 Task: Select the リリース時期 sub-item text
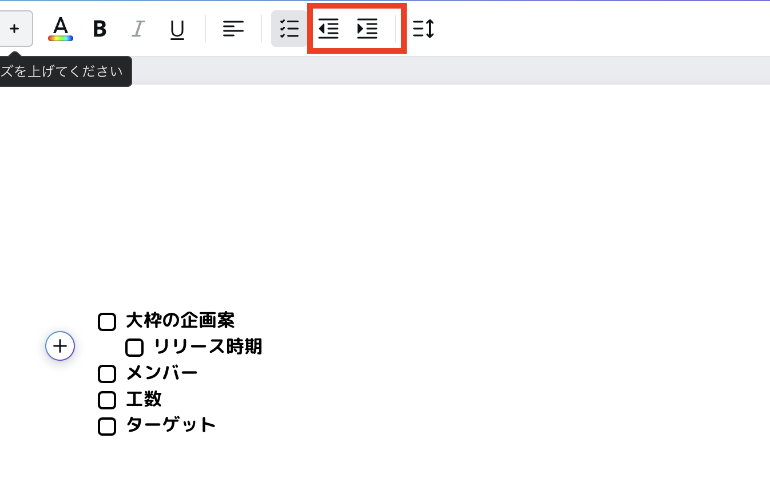tap(208, 346)
